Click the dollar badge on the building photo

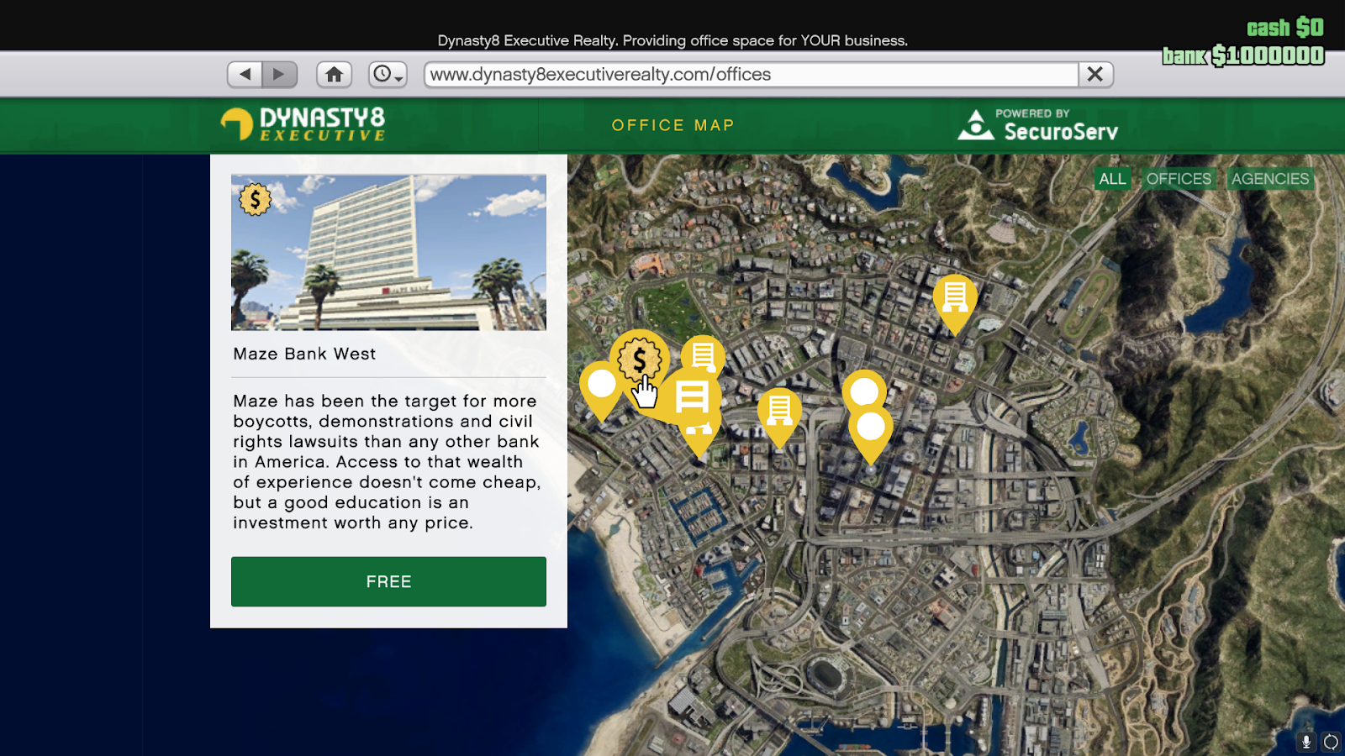pos(255,200)
